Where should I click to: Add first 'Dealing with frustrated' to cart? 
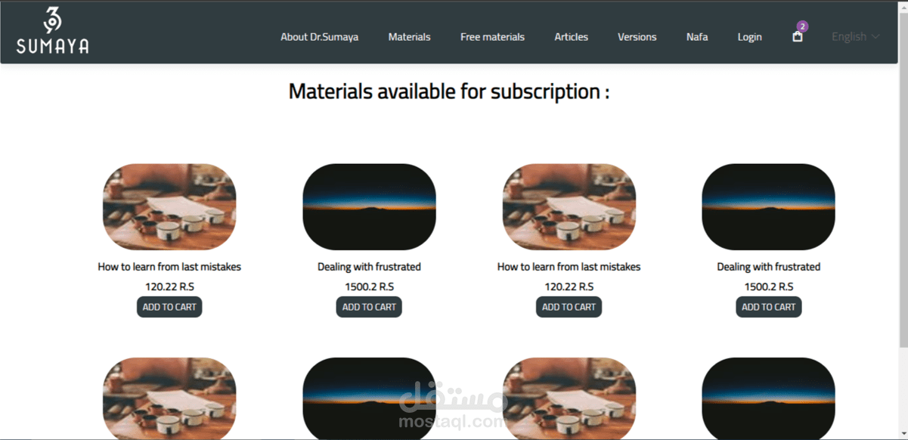tap(369, 307)
